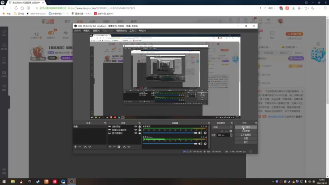
Task: Move source up in Sources list
Action: coord(124,147)
